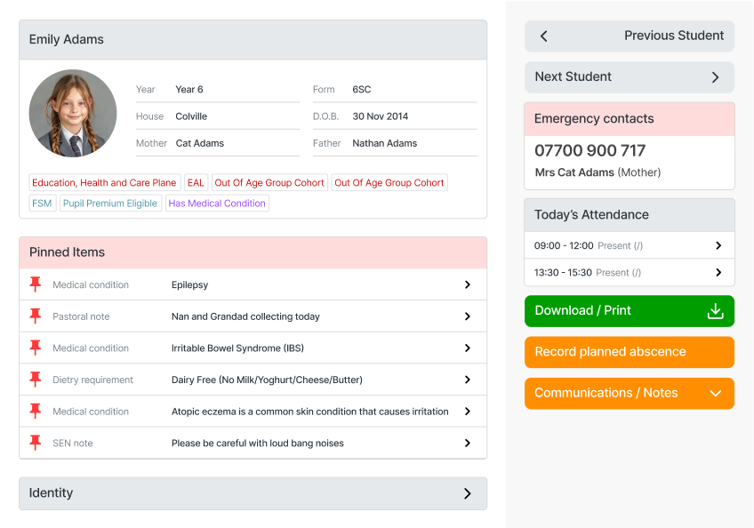Click the Has Medical Condition tag
Screen dimensions: 754x528
[x=217, y=204]
